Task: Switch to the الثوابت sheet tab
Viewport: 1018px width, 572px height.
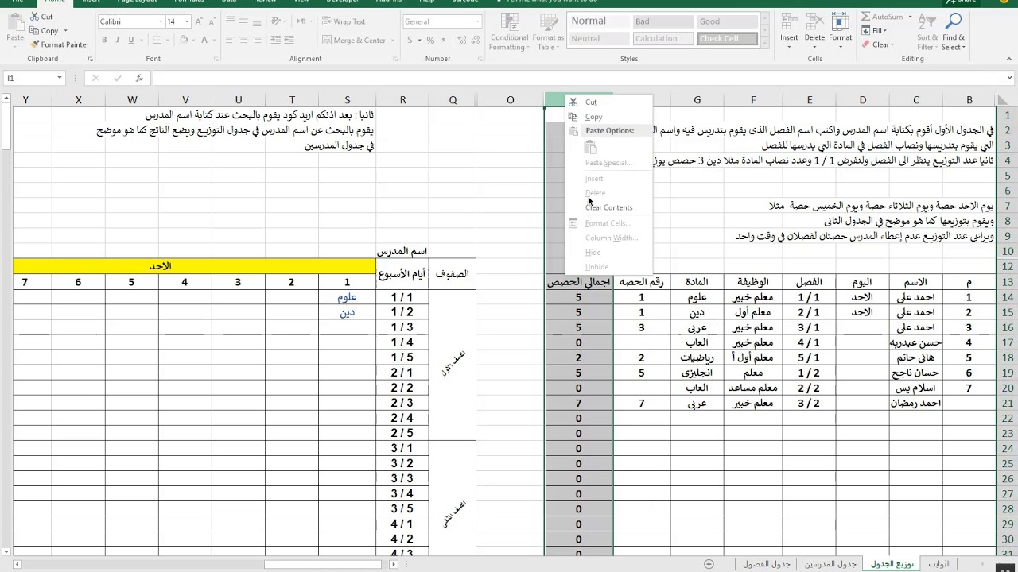Action: point(939,564)
